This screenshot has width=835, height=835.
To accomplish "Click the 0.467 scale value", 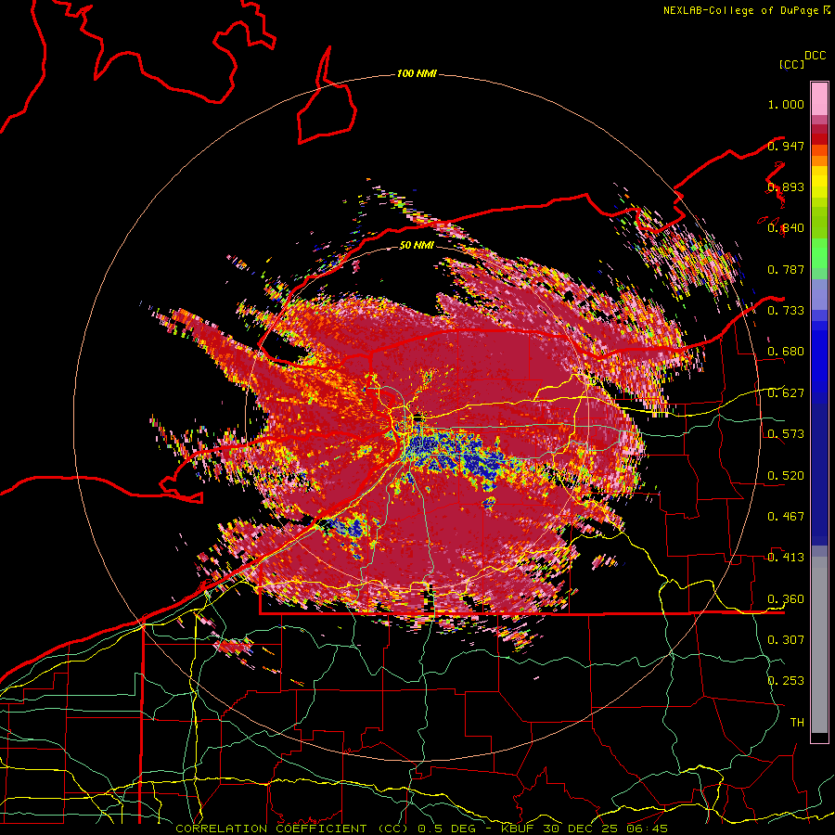I will click(x=786, y=517).
